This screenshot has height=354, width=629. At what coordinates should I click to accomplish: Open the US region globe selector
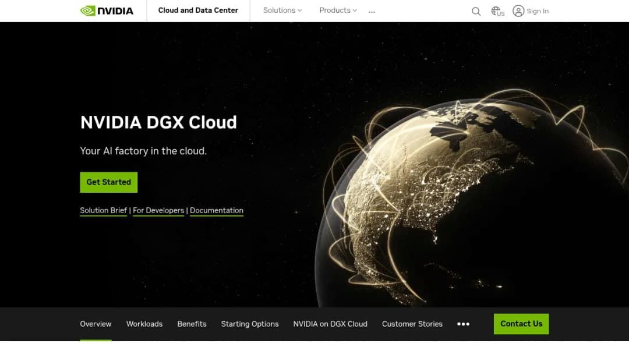(x=497, y=11)
